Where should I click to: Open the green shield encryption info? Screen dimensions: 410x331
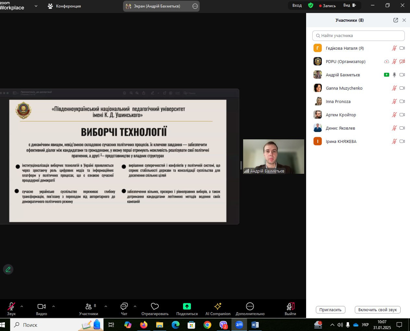(x=311, y=6)
